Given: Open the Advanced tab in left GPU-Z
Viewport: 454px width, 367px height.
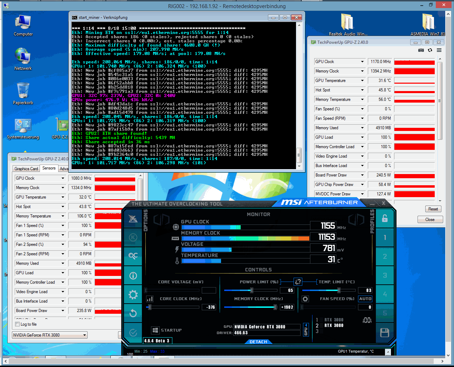Looking at the screenshot, I should click(64, 169).
